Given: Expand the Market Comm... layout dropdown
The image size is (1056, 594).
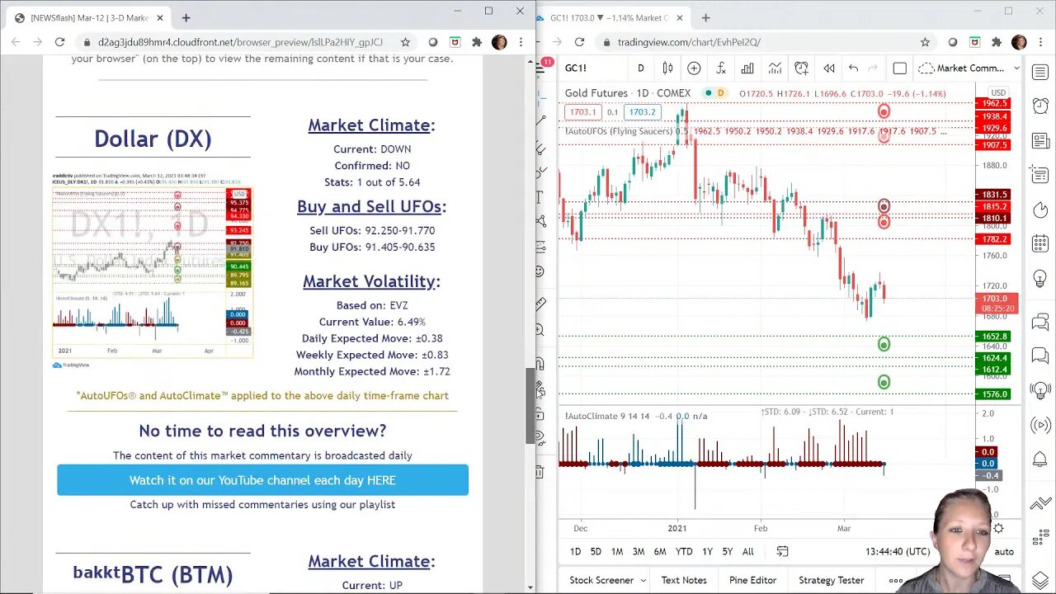Looking at the screenshot, I should tap(1016, 68).
